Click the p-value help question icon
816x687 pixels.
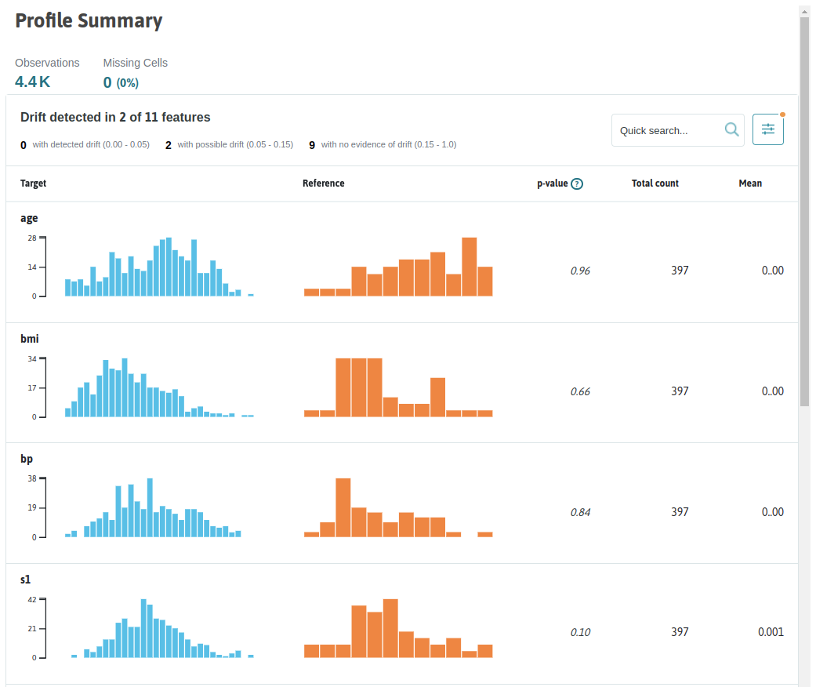pos(577,184)
